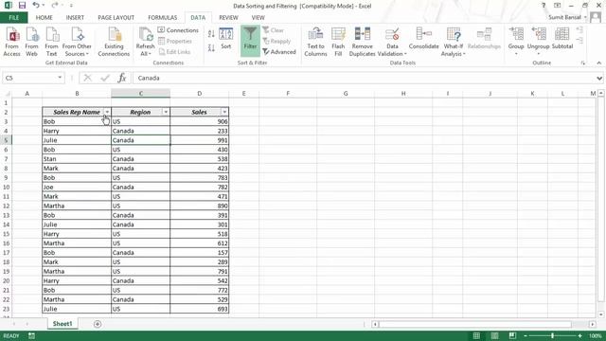This screenshot has width=606, height=341.
Task: Adjust the zoom slider handle
Action: [552, 335]
